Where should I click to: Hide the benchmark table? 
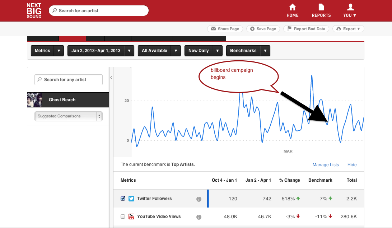352,165
